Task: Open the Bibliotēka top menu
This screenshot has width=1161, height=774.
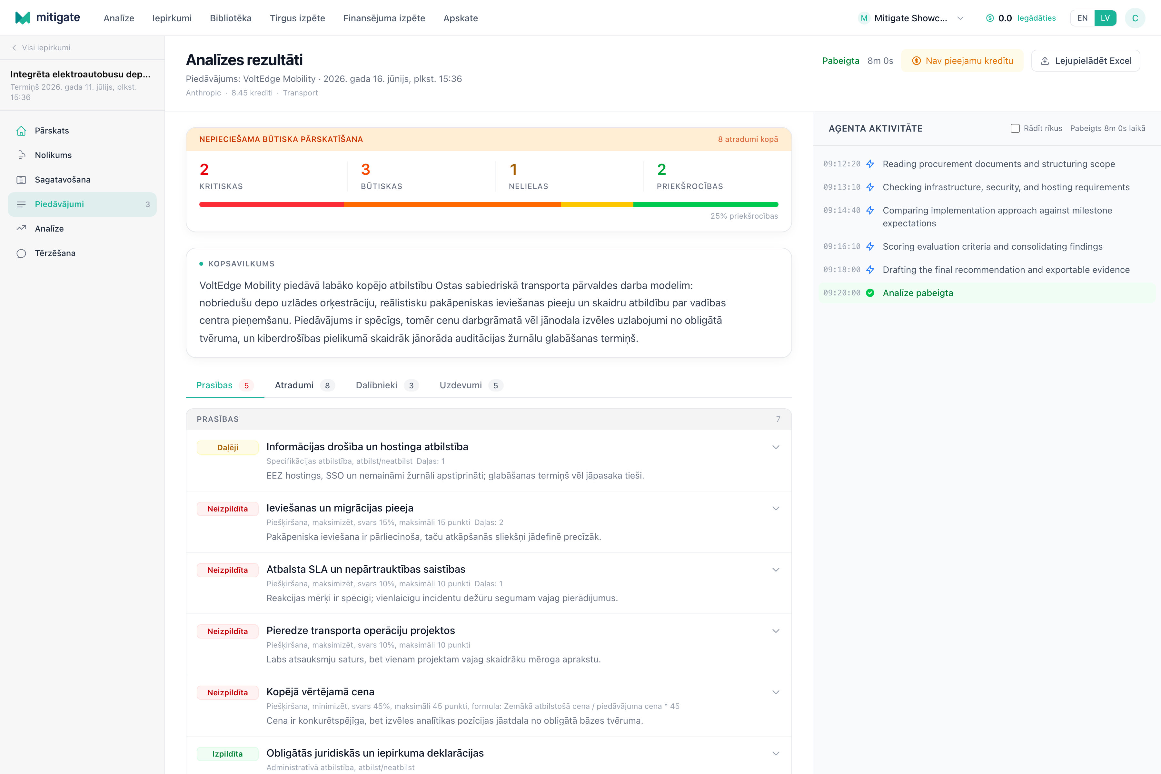Action: [x=231, y=18]
